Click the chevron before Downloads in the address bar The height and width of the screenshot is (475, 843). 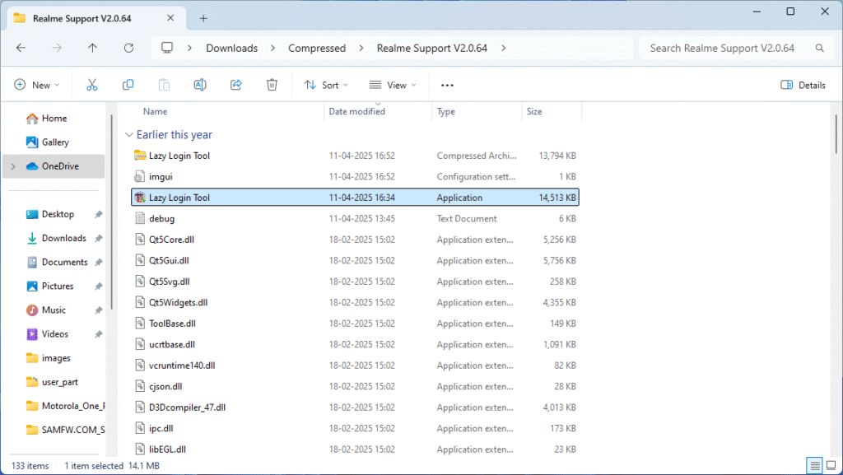(189, 48)
